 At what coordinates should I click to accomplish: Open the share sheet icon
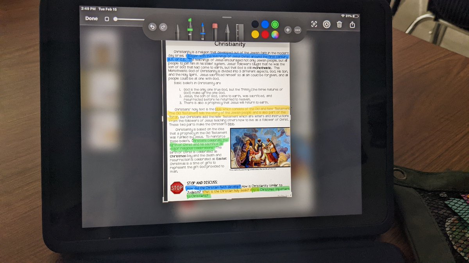coord(353,25)
